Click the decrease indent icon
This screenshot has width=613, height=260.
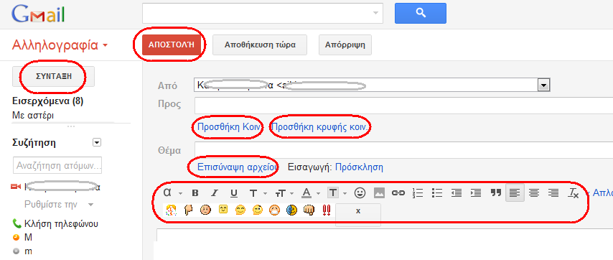tap(457, 192)
